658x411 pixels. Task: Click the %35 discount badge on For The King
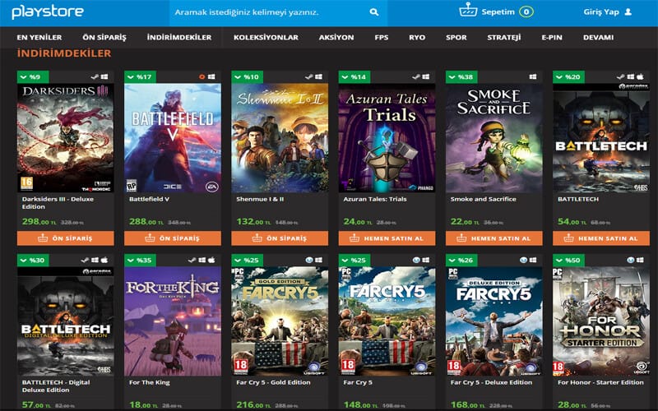coord(140,260)
